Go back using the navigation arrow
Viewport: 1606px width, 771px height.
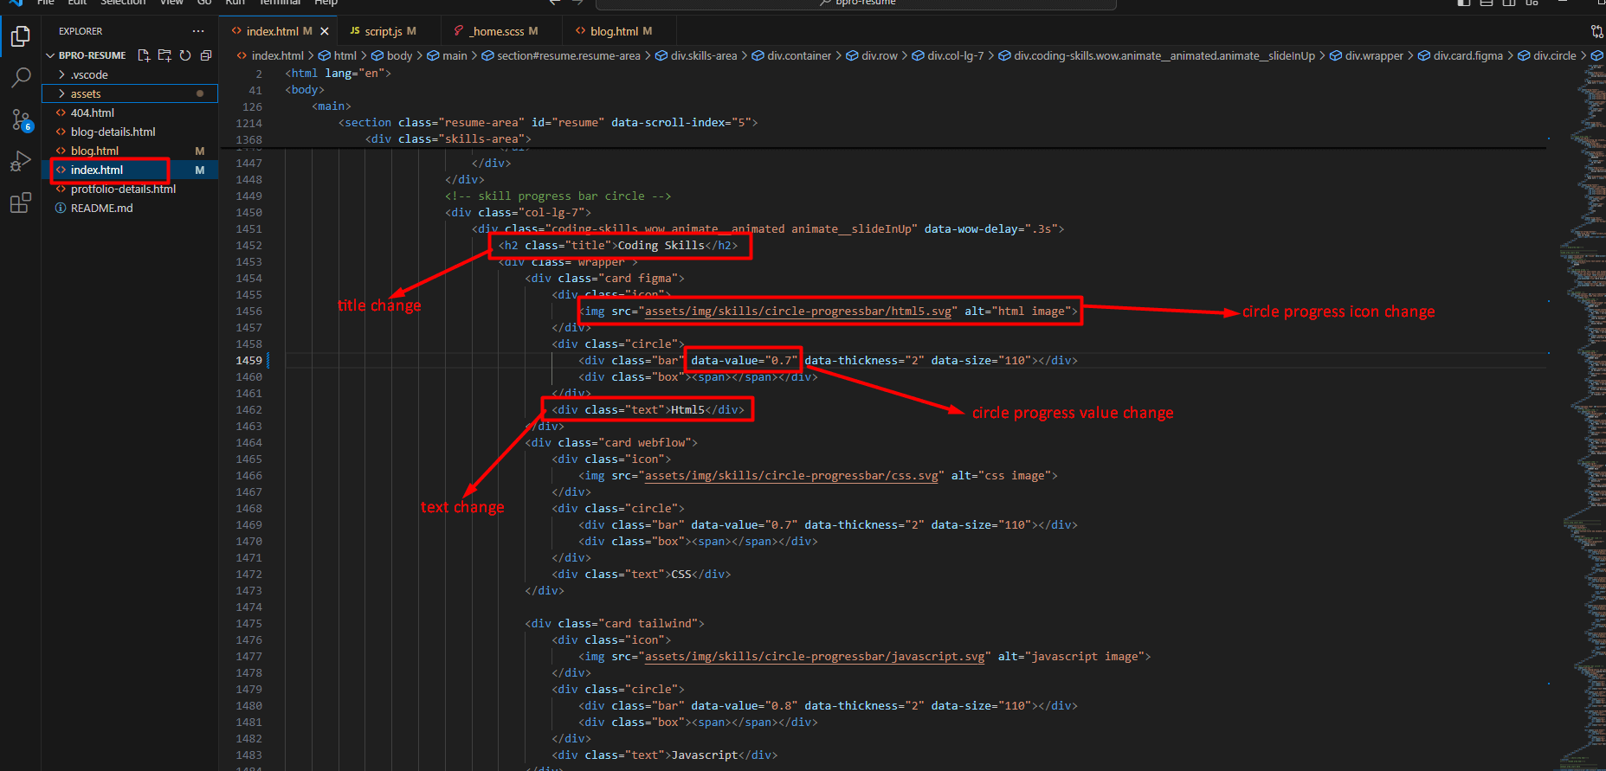click(555, 3)
